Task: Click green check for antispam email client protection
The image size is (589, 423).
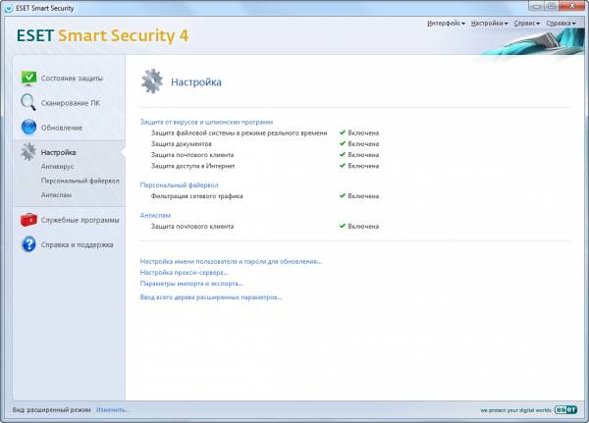Action: [x=343, y=226]
